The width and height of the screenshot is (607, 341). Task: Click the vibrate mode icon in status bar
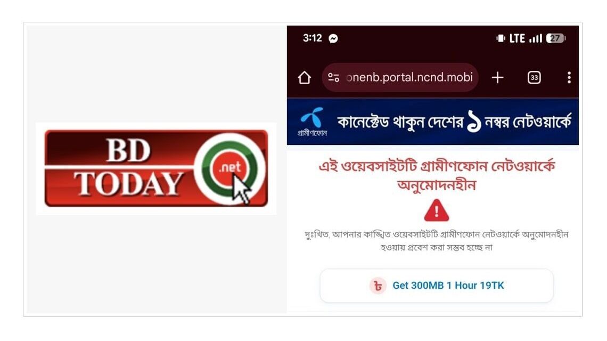coord(501,38)
